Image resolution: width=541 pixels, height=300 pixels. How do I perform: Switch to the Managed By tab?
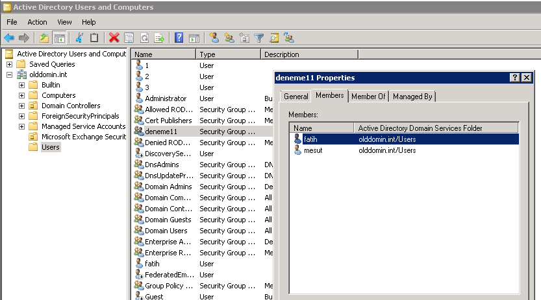point(412,97)
